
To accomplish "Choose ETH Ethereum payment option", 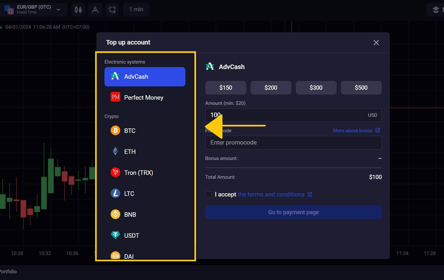I will [130, 152].
